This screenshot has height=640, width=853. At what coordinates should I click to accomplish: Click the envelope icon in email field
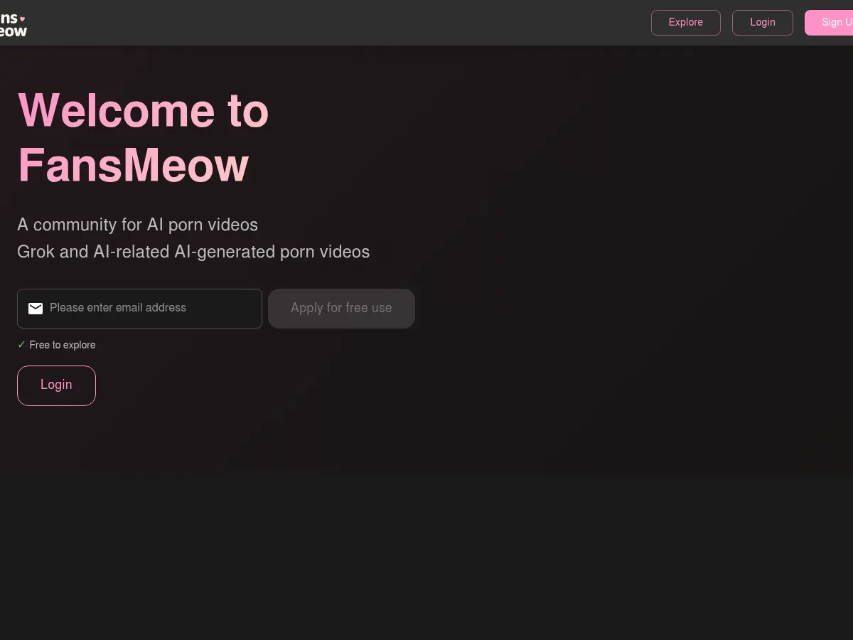pos(36,308)
